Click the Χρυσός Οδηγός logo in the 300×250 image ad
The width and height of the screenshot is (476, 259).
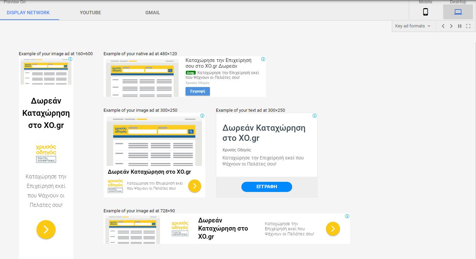tap(115, 186)
